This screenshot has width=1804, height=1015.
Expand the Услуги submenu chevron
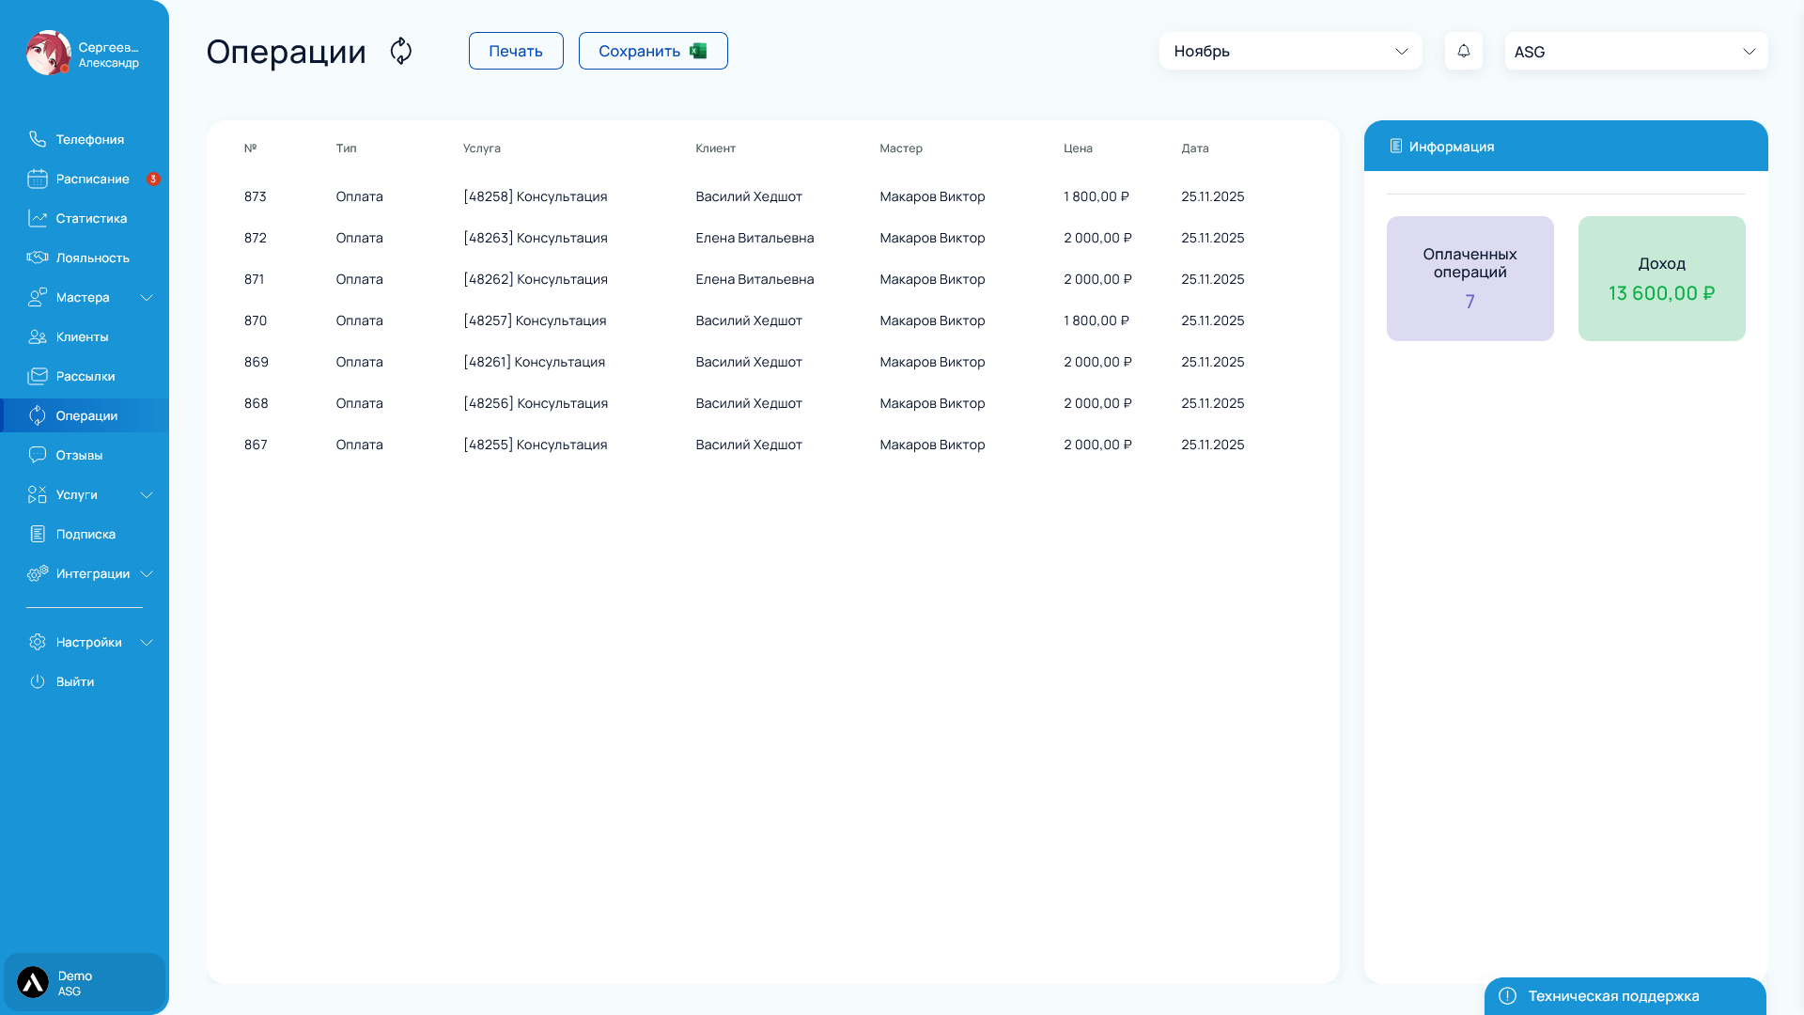pos(147,495)
